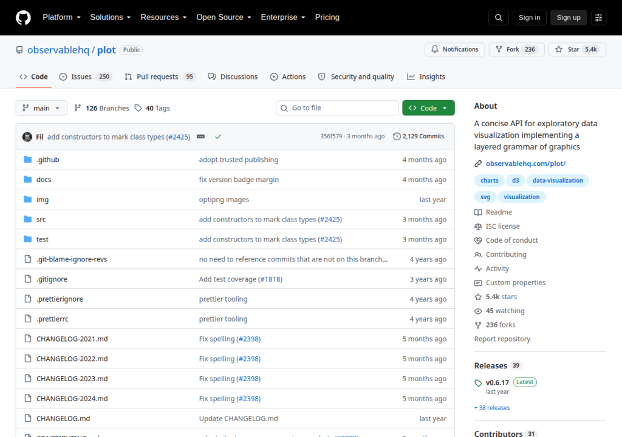Open the test folder
Viewport: 622px width, 437px height.
(43, 239)
